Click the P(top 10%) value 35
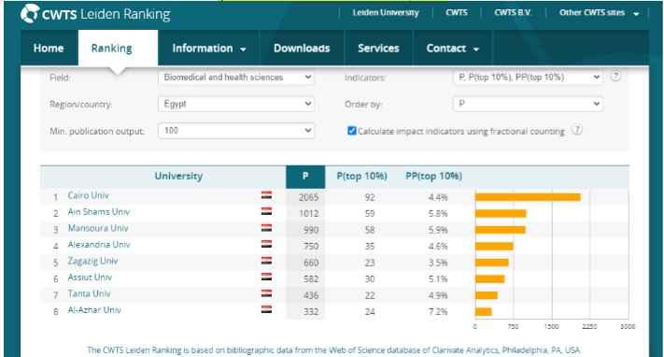 (370, 246)
